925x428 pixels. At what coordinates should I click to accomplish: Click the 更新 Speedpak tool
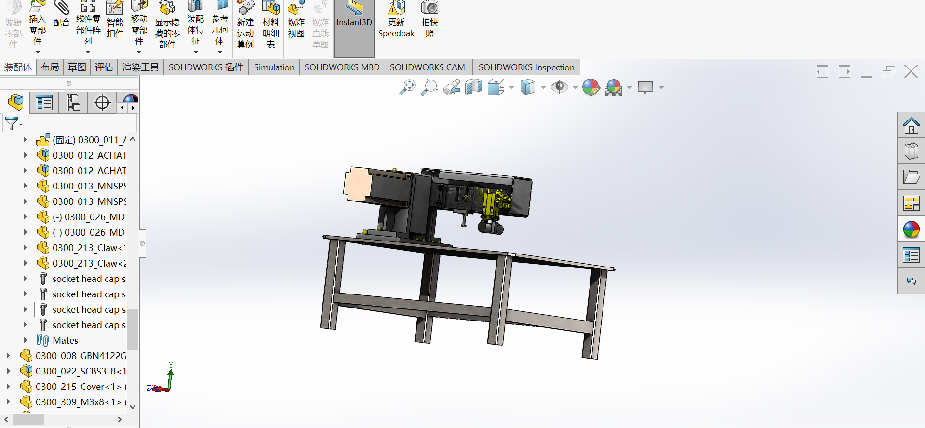point(396,19)
